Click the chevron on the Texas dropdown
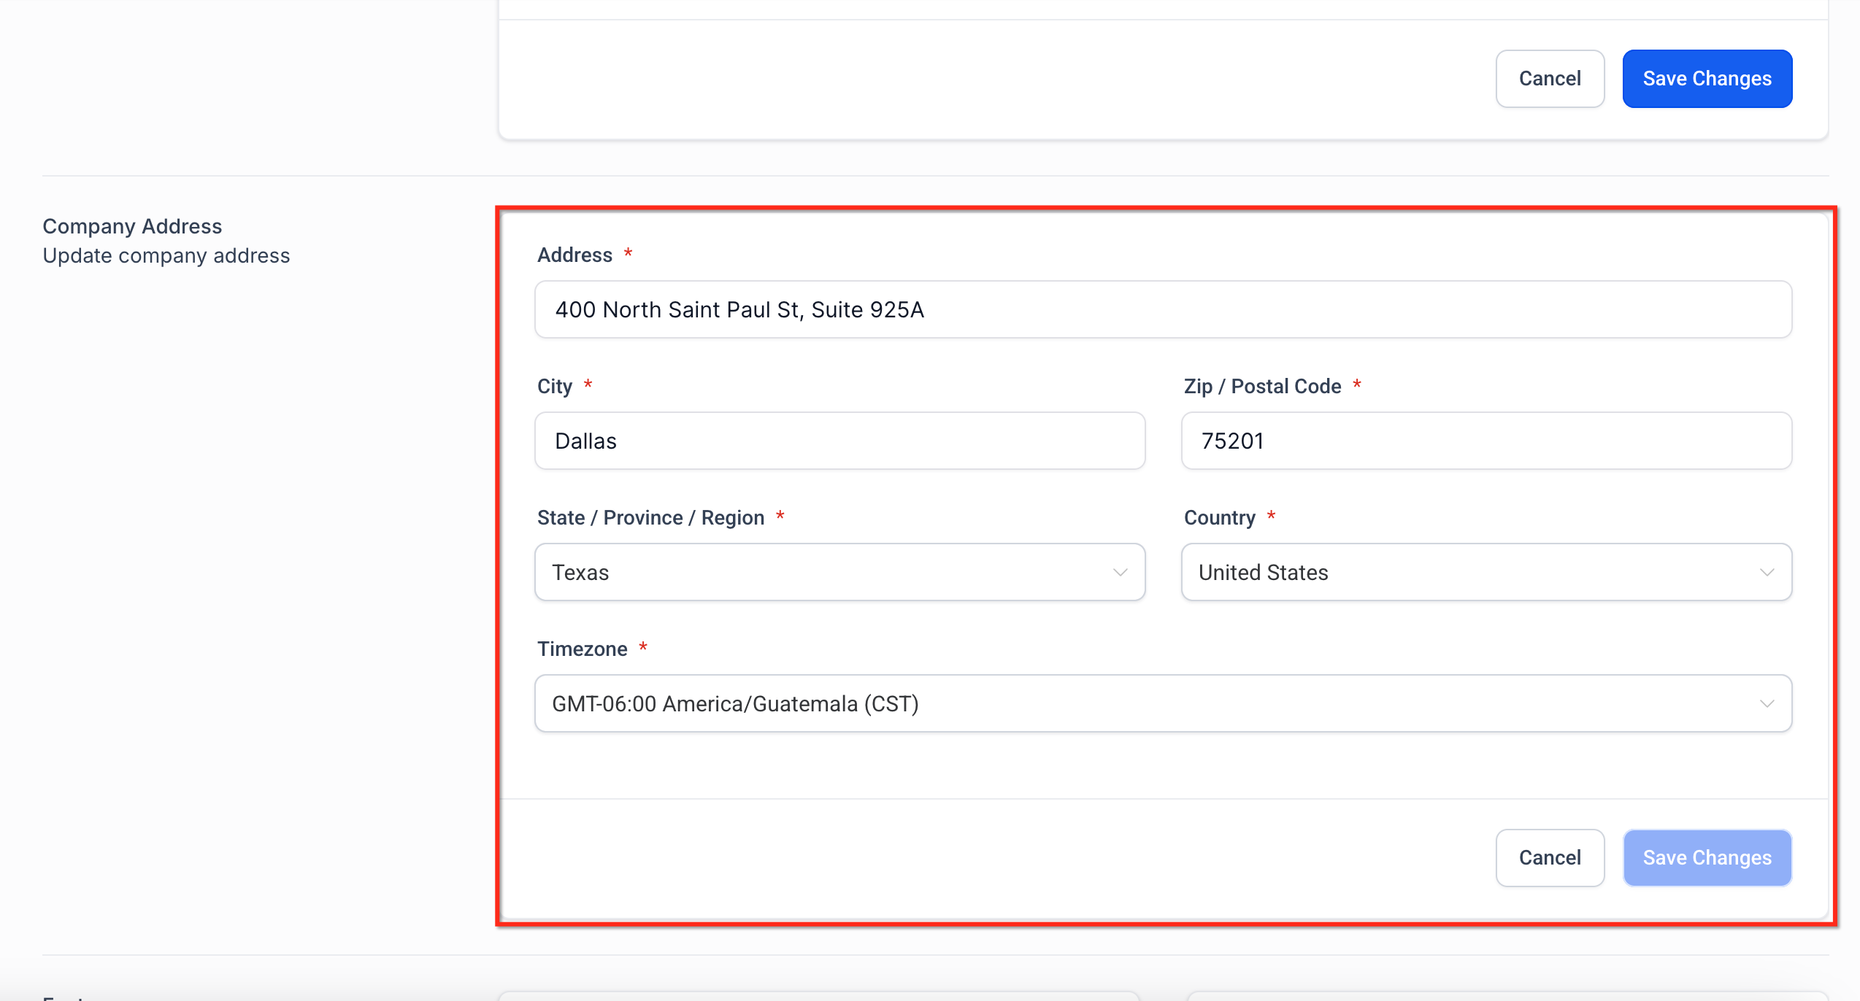The height and width of the screenshot is (1001, 1860). 1119,572
